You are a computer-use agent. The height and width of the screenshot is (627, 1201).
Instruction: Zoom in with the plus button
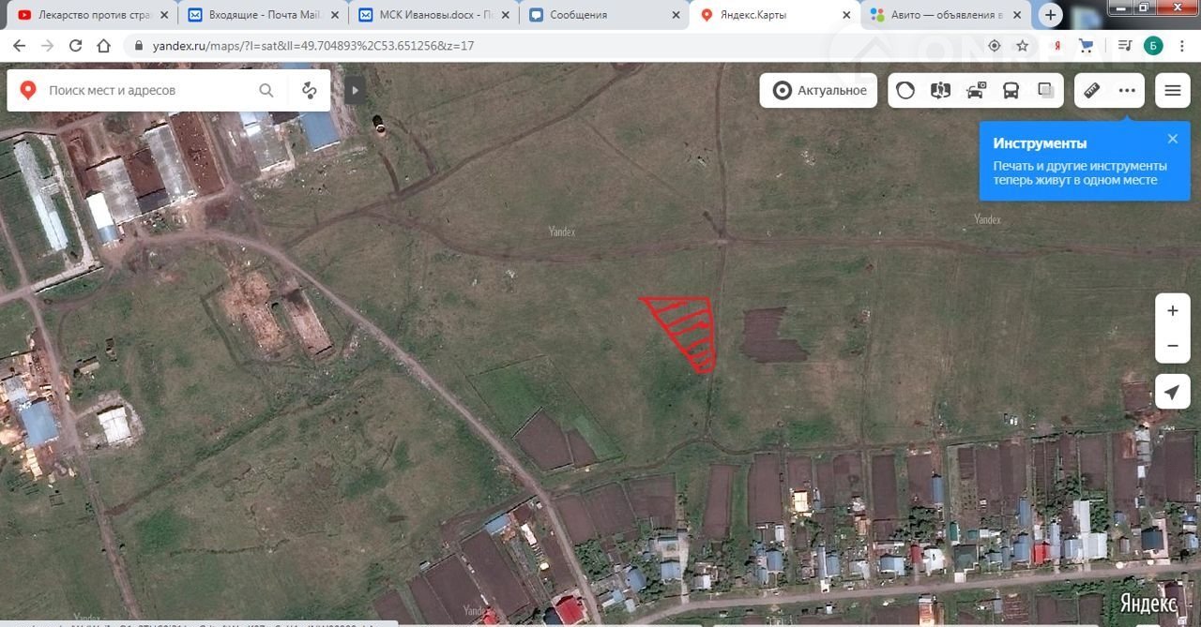(1172, 311)
